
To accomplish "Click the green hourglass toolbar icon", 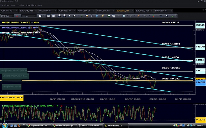I will click(x=82, y=16).
